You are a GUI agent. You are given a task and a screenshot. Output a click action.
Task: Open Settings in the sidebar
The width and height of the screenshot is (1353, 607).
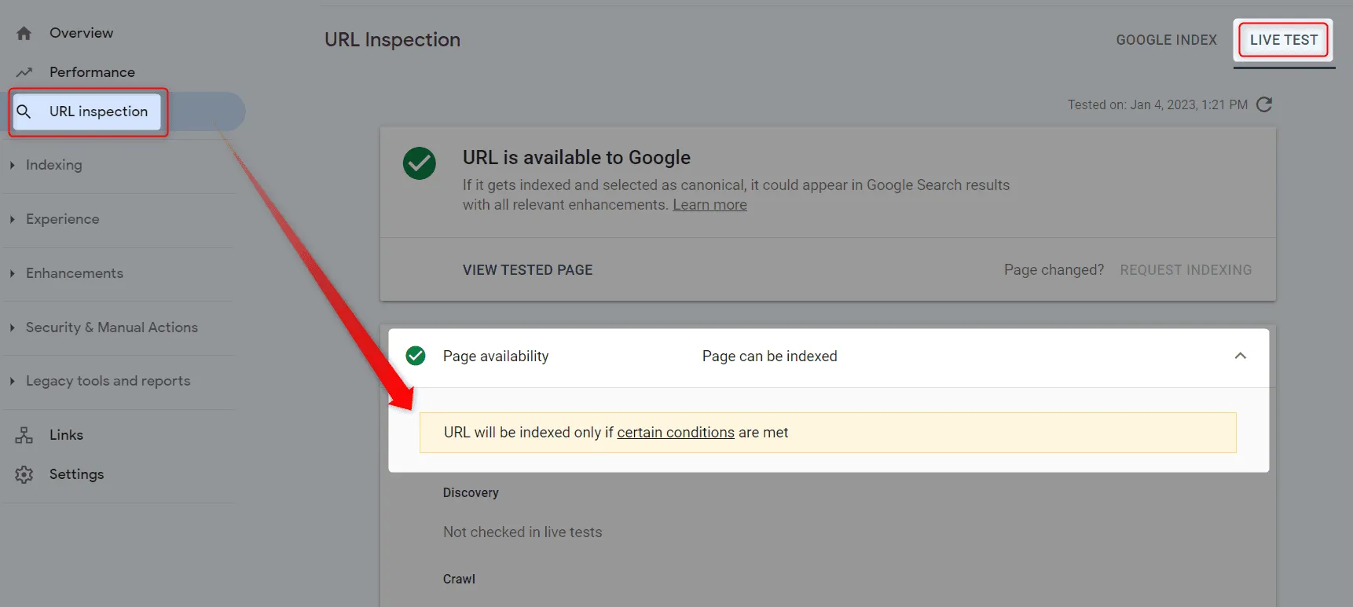(76, 474)
